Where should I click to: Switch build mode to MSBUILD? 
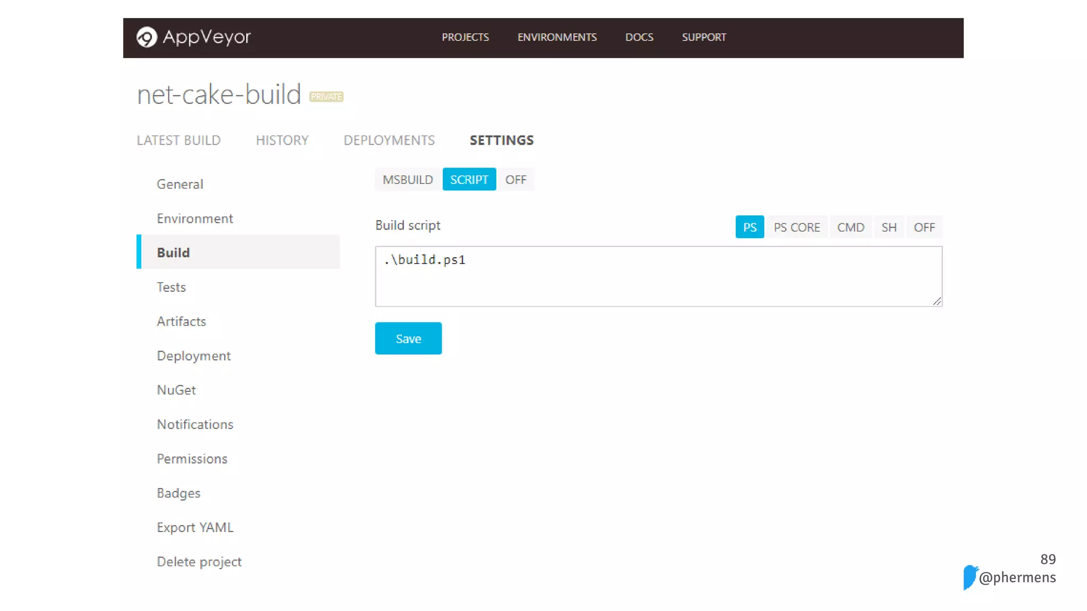tap(408, 180)
